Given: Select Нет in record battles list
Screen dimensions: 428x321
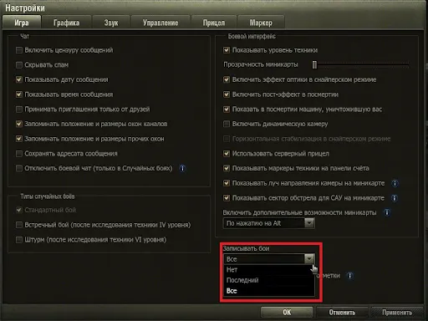Looking at the screenshot, I should 269,270.
